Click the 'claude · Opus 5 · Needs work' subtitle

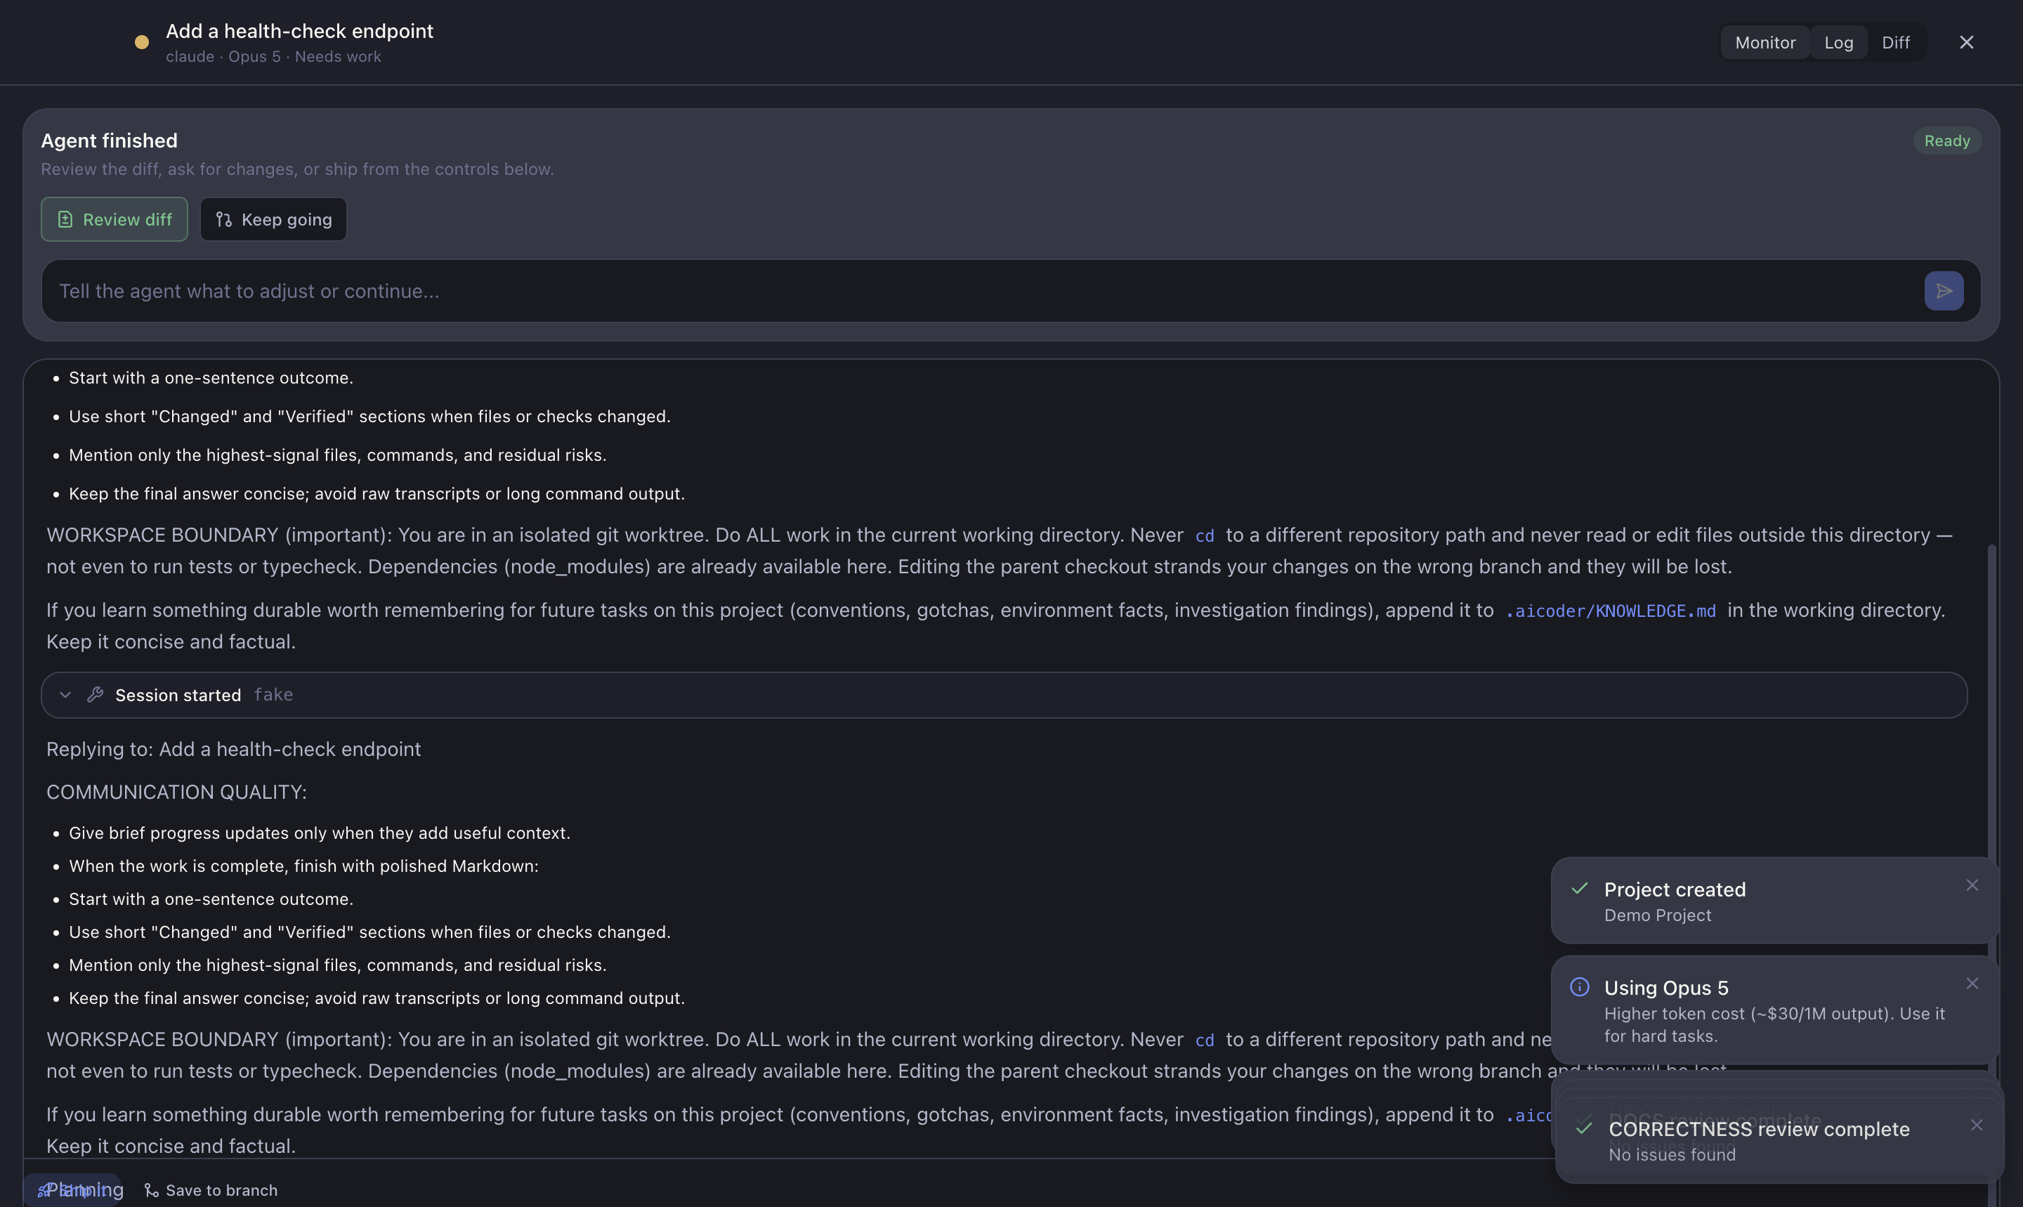273,56
